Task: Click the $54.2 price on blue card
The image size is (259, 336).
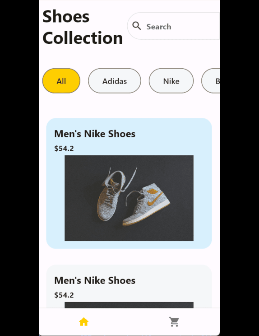Action: [x=64, y=148]
